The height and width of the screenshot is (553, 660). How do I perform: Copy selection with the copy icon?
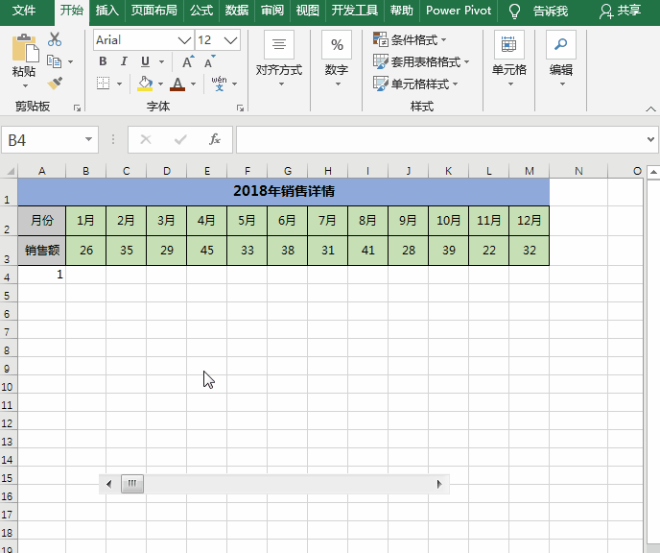(x=54, y=61)
